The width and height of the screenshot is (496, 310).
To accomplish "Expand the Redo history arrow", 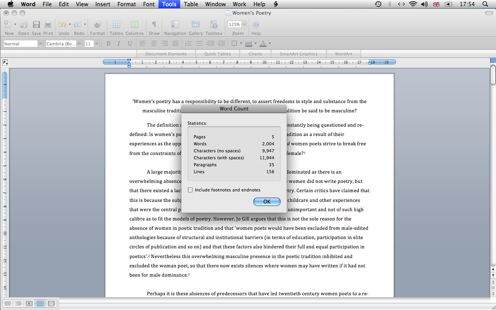I will pos(85,24).
